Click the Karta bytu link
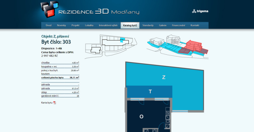The height and width of the screenshot is (132, 254). [x=47, y=103]
